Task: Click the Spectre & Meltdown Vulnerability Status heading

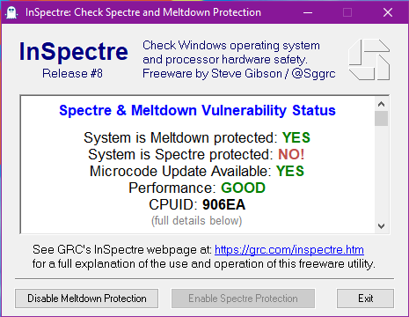Action: tap(197, 110)
